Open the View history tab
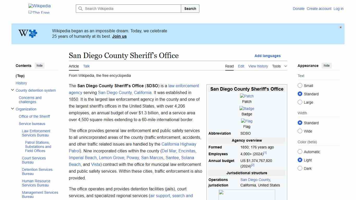Screen dimensions: 356x200 click(x=258, y=66)
